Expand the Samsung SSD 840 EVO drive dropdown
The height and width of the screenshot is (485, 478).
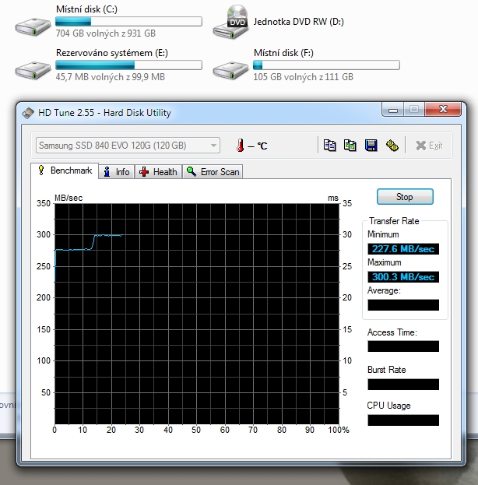213,146
